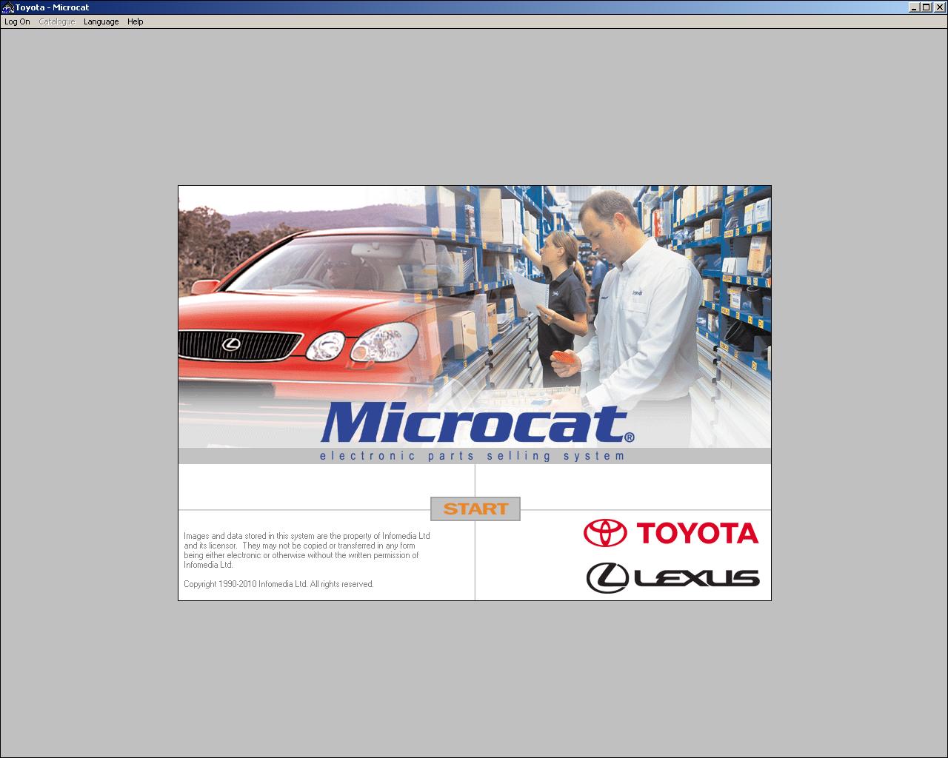Screen dimensions: 948x758
Task: Click 'electronic parts selling system' tagline
Action: pos(473,456)
